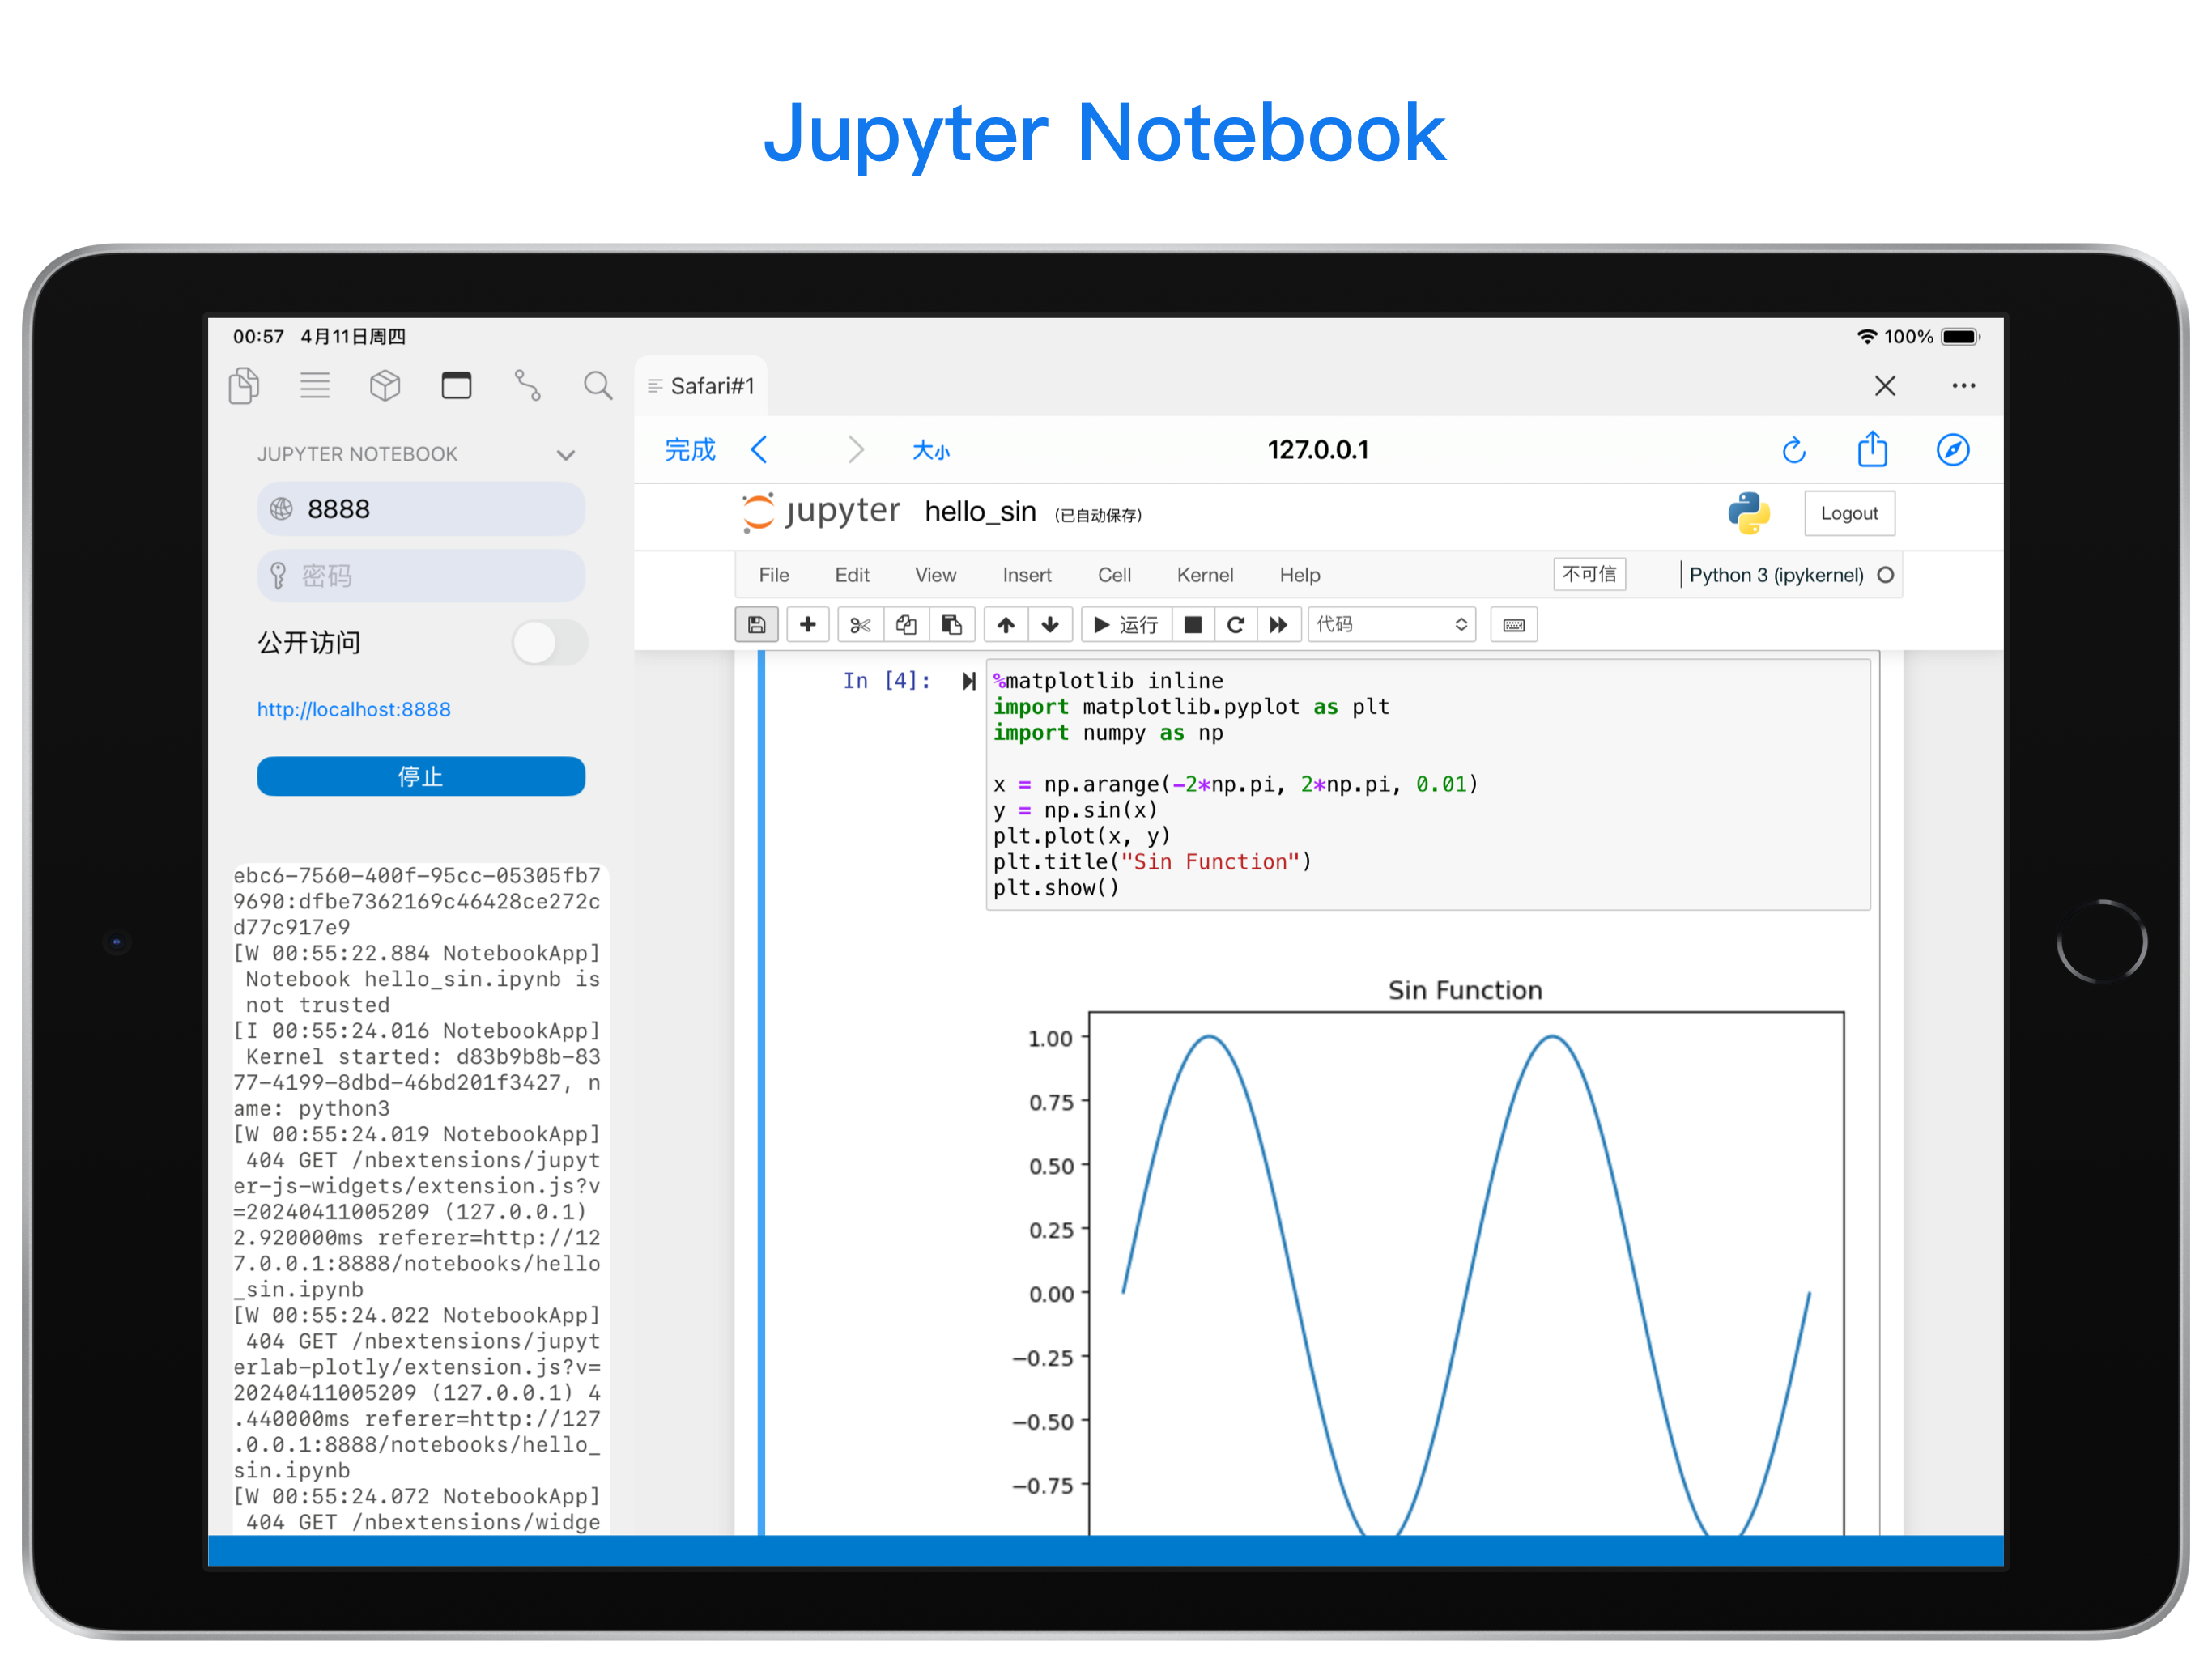Collapse the JUPYTER NOTEBOOK section chevron

[x=566, y=455]
